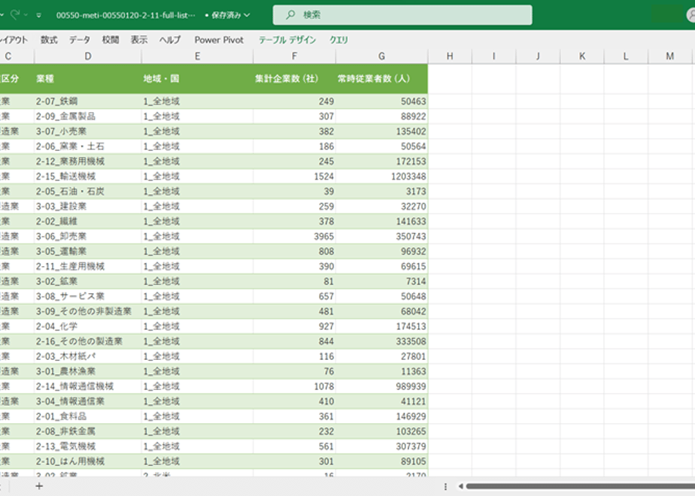Select cell 2-15_輸送機械
This screenshot has height=496, width=695.
click(x=88, y=177)
